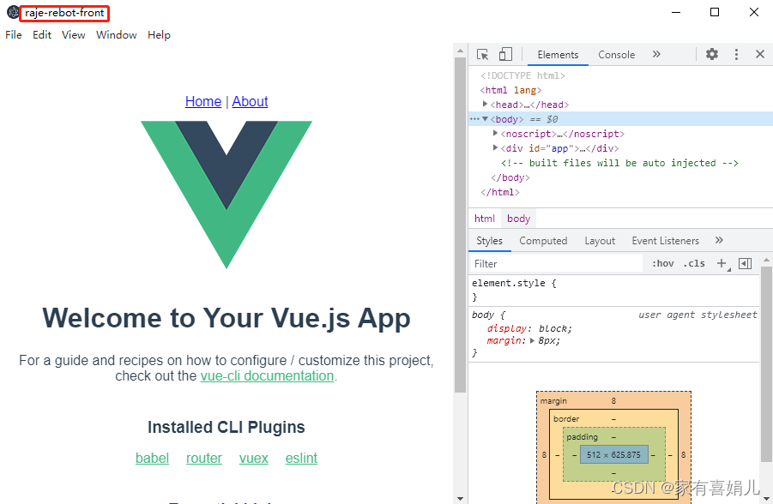The image size is (773, 504).
Task: Select the Styles tab
Action: point(489,240)
